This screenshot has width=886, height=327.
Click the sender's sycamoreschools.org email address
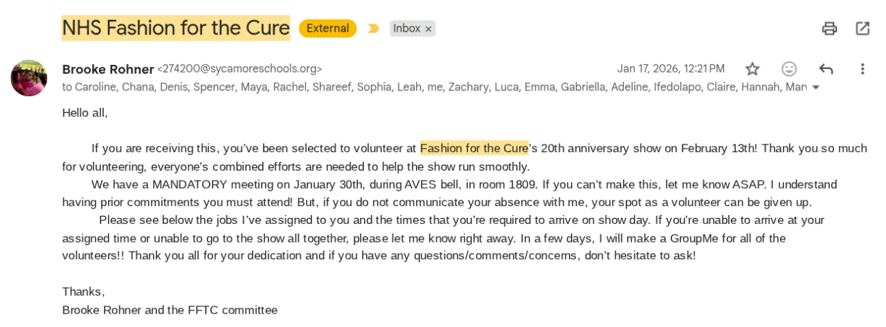click(239, 69)
